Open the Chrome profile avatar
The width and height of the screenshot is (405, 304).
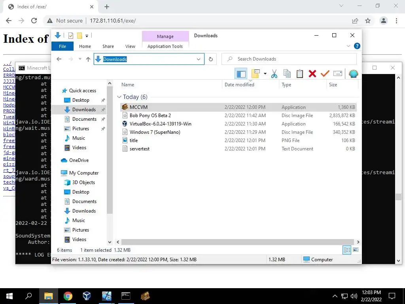tap(384, 21)
